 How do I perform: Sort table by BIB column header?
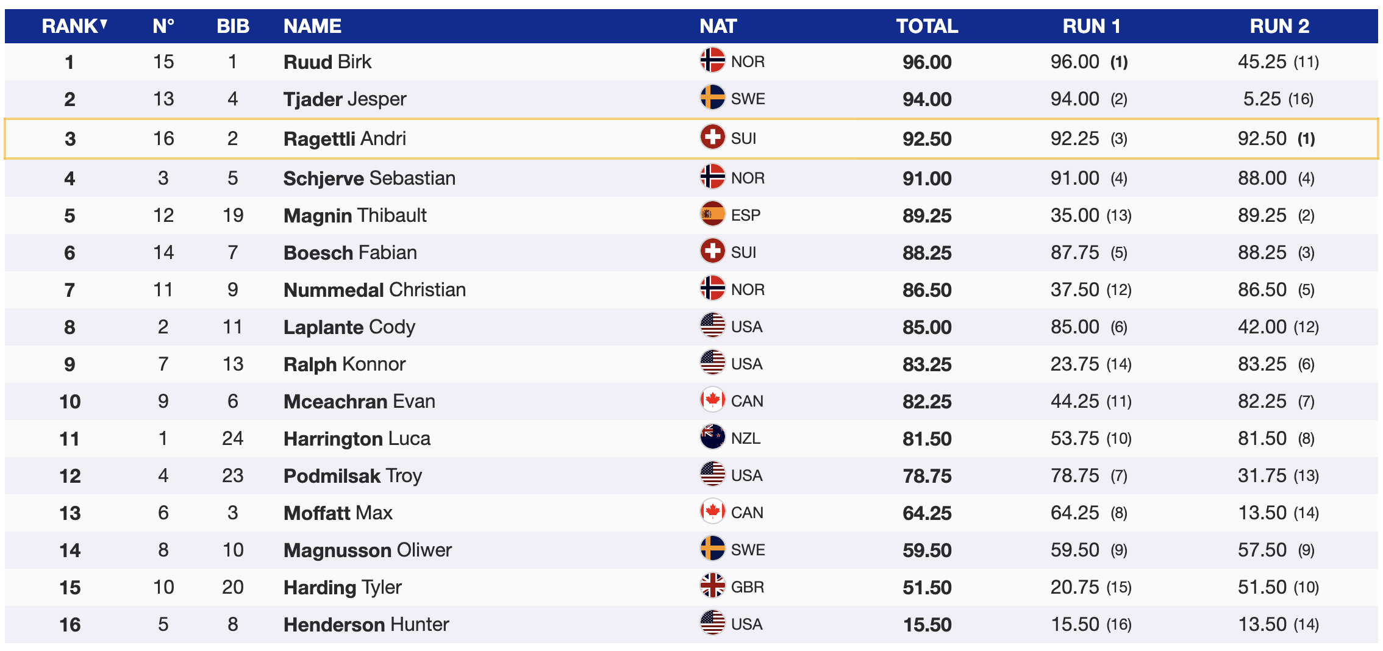[233, 26]
